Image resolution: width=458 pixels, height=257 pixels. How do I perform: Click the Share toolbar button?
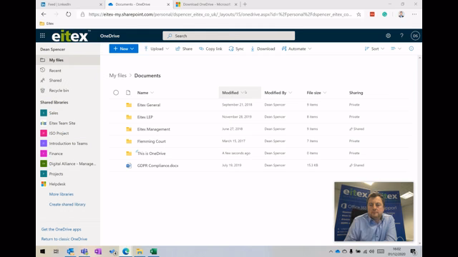[184, 49]
